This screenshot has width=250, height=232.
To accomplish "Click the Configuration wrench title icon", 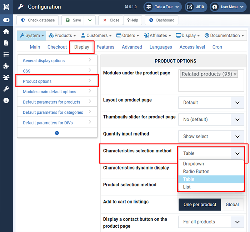I will (21, 7).
